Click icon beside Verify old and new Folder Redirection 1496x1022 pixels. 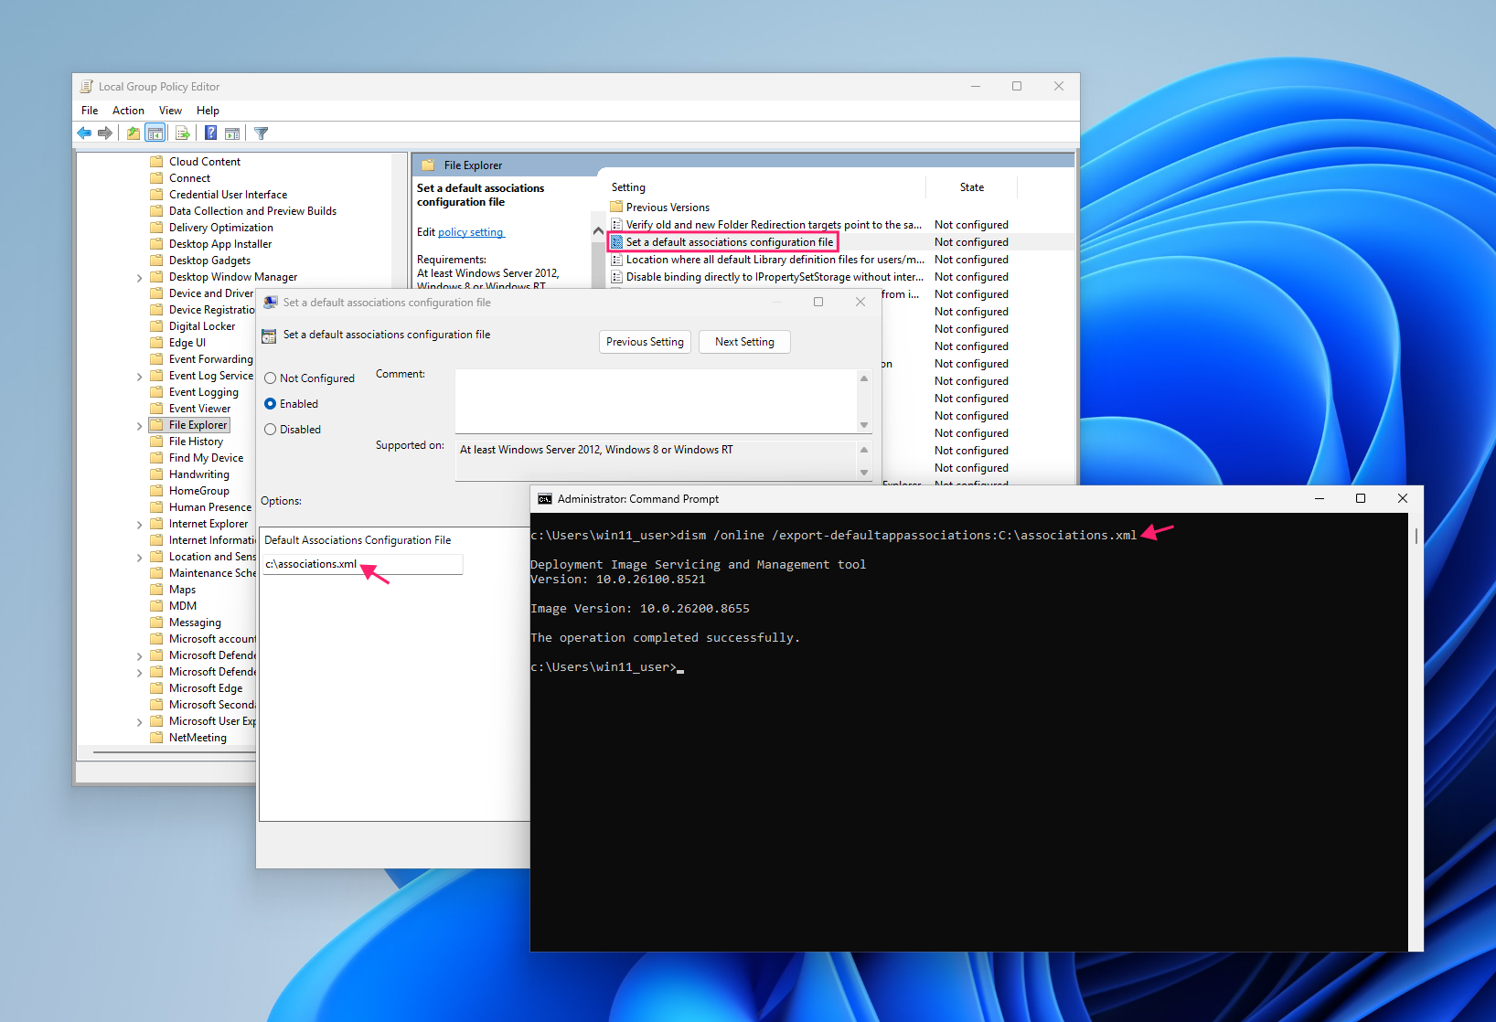coord(617,225)
